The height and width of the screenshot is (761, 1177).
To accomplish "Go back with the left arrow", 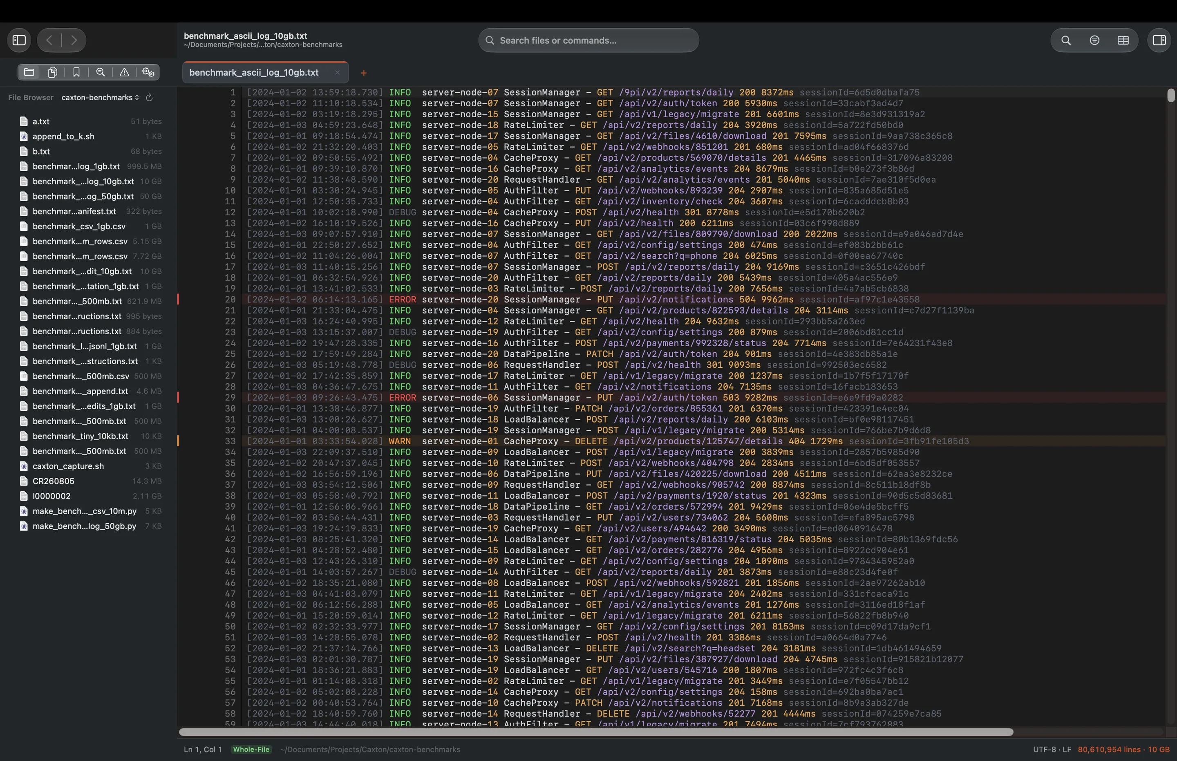I will tap(49, 40).
